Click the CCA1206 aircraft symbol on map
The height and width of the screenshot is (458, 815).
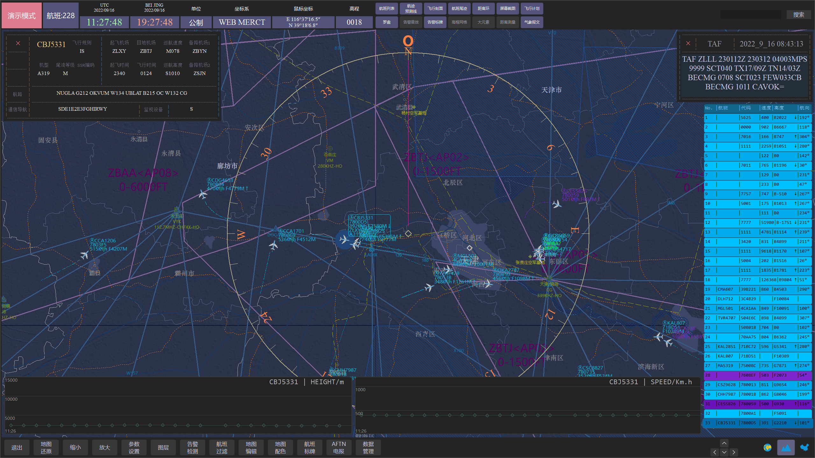coord(84,255)
